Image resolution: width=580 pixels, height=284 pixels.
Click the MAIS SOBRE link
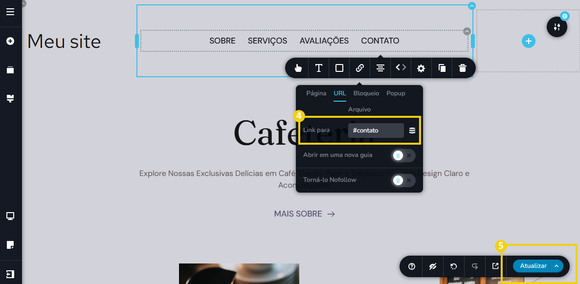point(298,214)
